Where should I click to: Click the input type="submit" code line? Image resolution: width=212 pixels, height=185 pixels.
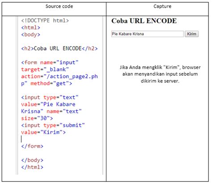[53, 125]
